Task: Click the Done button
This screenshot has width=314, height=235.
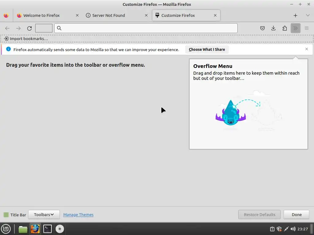Action: (297, 214)
